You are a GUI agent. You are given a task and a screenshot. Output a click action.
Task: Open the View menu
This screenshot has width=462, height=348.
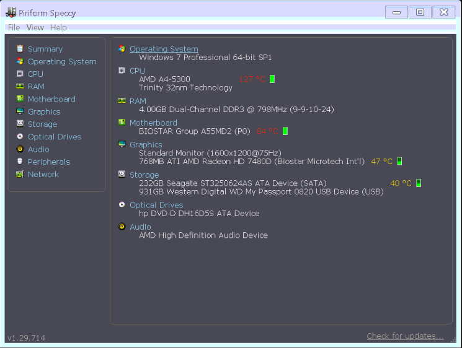(x=35, y=27)
